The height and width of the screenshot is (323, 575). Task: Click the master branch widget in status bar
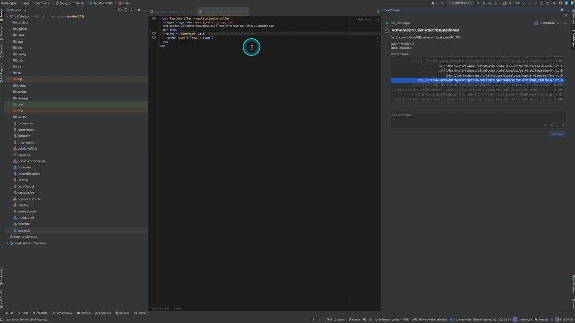pos(354,319)
